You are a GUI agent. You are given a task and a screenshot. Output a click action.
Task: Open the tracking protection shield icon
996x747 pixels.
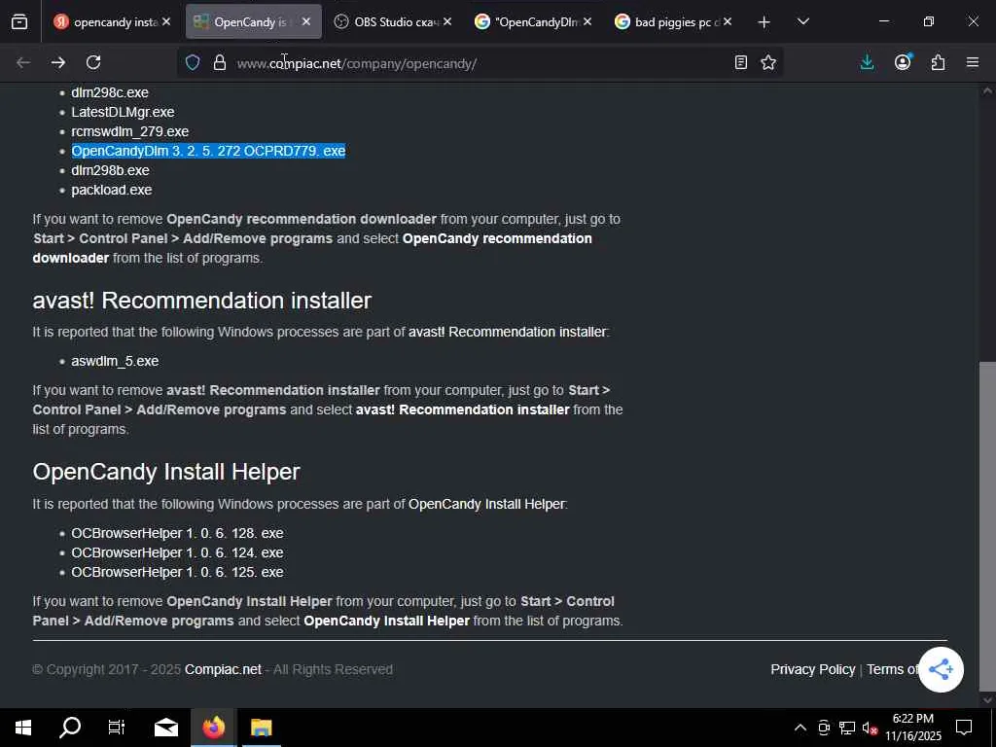(x=193, y=62)
